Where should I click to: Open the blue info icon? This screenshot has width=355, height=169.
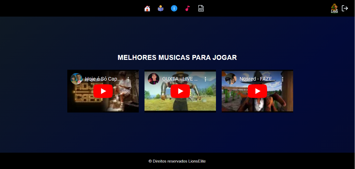174,8
